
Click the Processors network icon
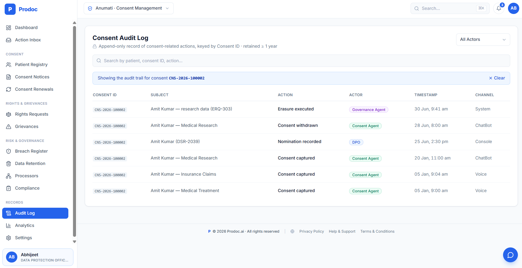9,176
